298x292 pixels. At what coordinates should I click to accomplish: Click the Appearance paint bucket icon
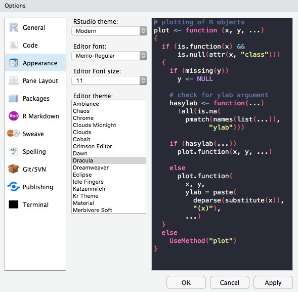click(x=14, y=63)
